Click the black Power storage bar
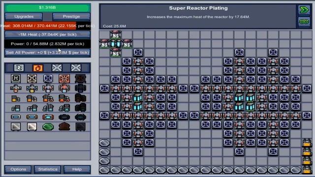The height and width of the screenshot is (177, 315). [47, 44]
